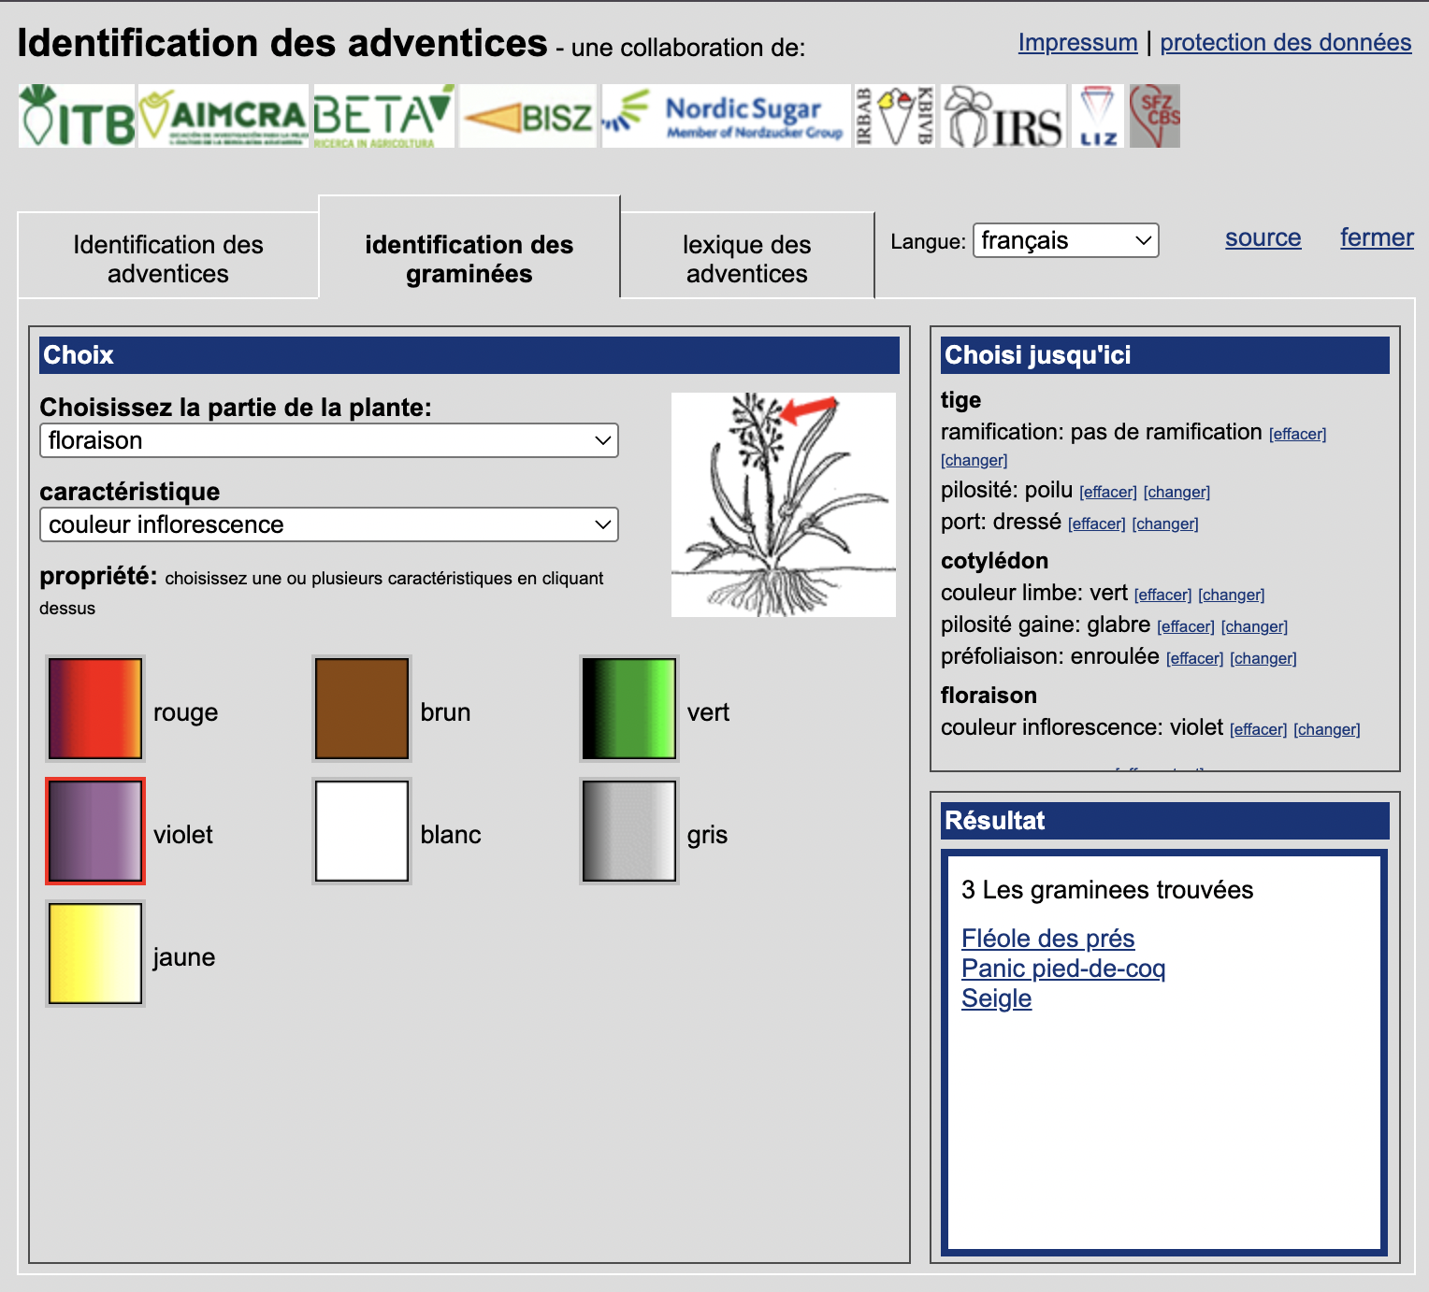This screenshot has height=1292, width=1429.
Task: Click the BETA logo
Action: click(383, 117)
